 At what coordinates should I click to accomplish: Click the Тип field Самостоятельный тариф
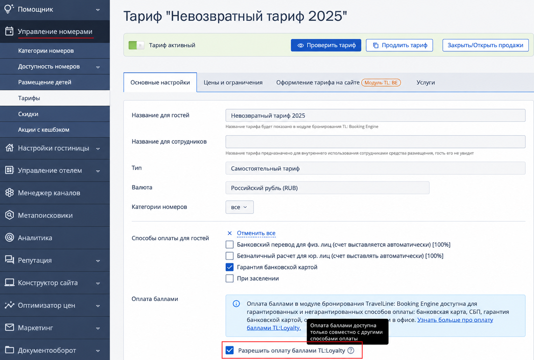tap(375, 168)
